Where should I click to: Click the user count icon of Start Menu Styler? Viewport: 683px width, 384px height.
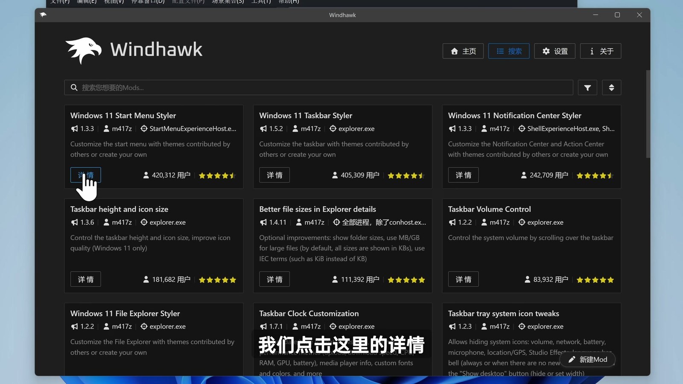[x=146, y=175]
